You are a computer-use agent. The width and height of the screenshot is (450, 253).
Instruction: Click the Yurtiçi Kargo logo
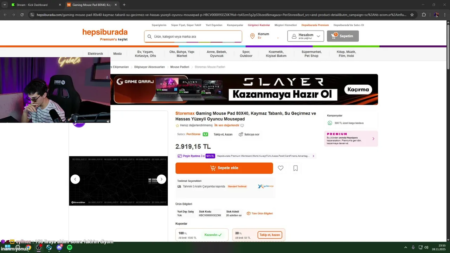(x=265, y=186)
